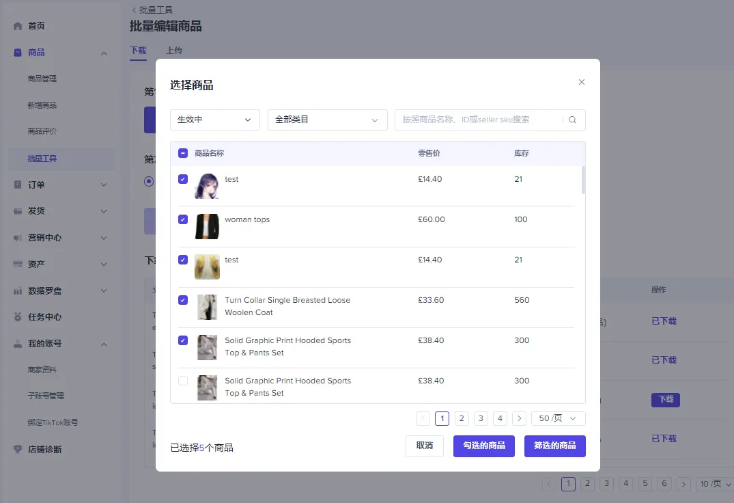Click the 发货 shipping icon
734x503 pixels.
(17, 211)
